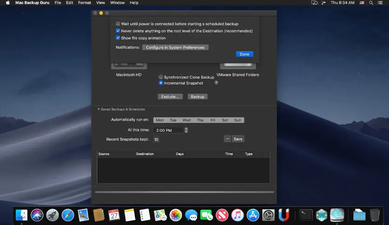
Task: Open the View menu
Action: click(101, 3)
